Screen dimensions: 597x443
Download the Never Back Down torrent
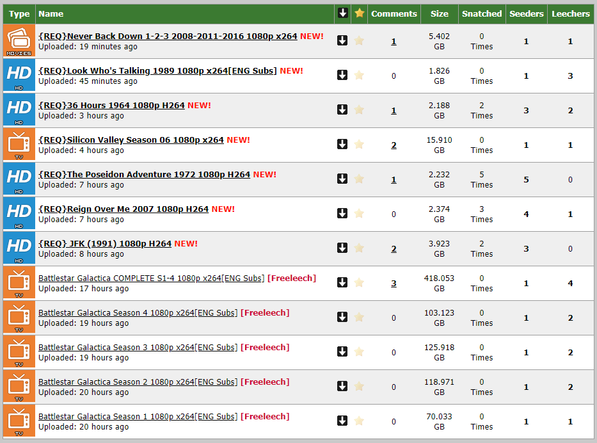point(342,41)
